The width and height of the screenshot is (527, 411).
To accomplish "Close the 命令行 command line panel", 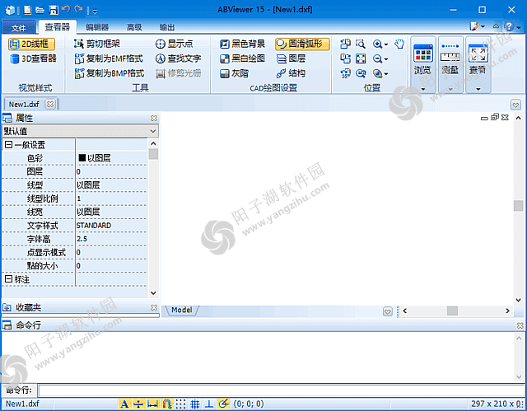I will coord(520,325).
